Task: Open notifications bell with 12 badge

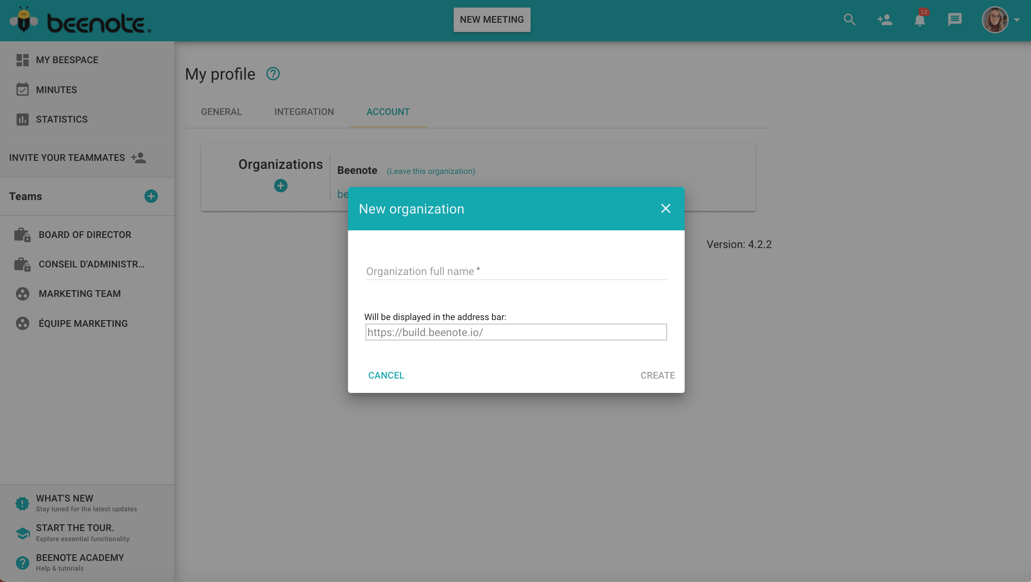Action: click(x=920, y=19)
